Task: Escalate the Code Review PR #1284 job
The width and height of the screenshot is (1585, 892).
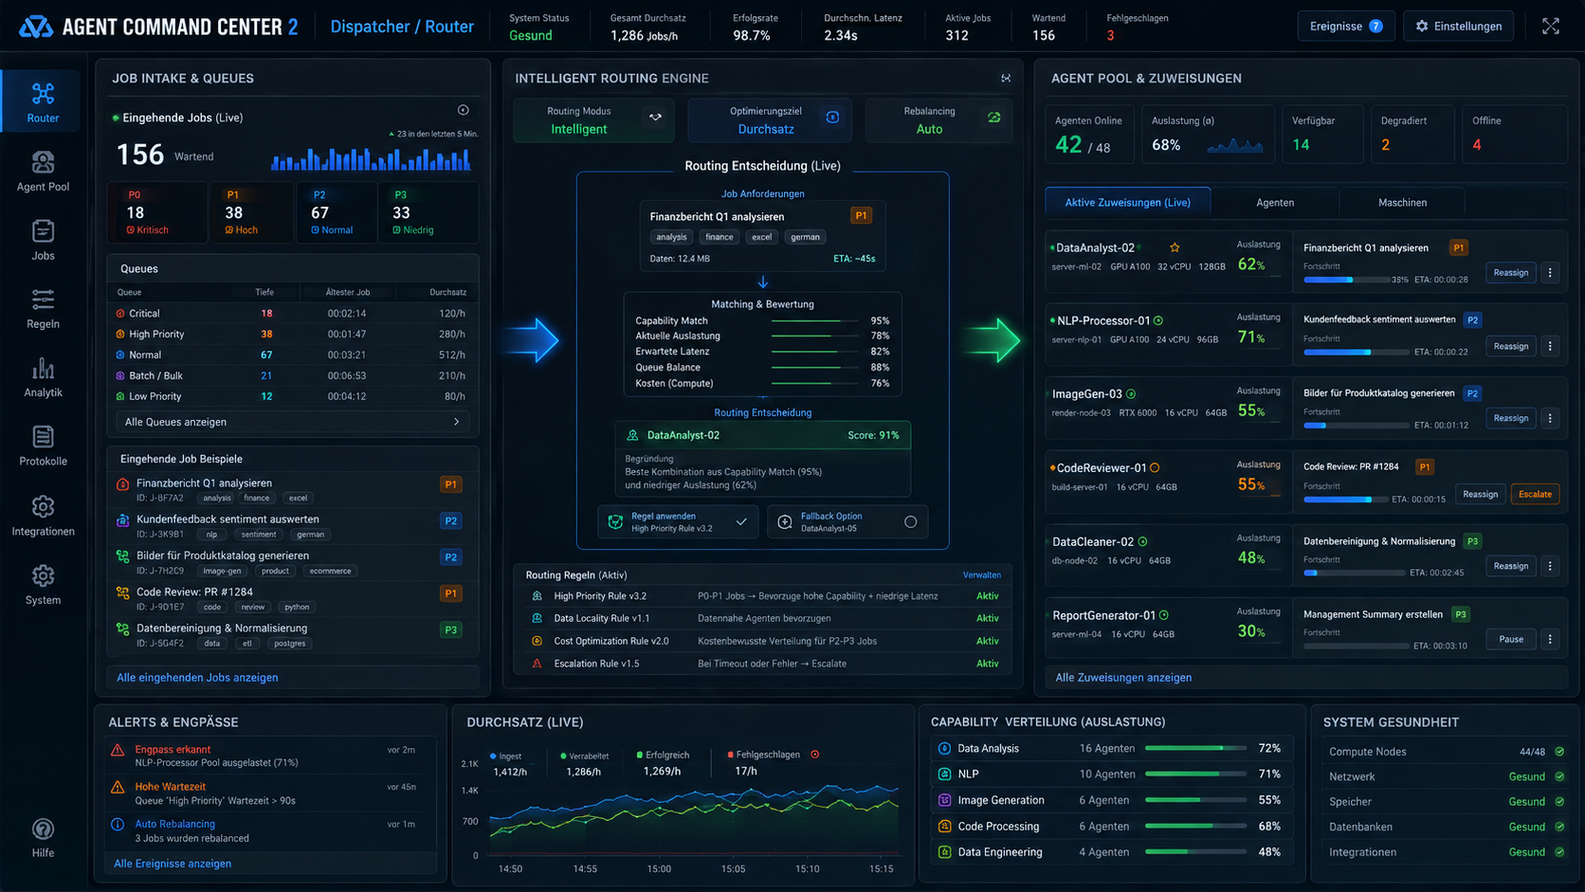Action: click(1535, 494)
